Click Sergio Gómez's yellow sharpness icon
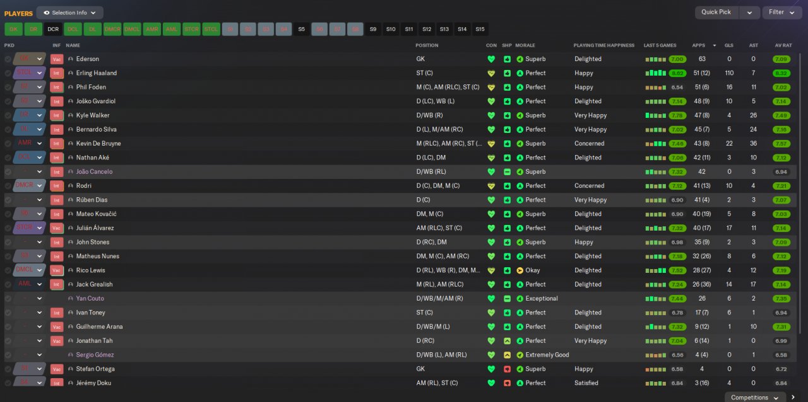Image resolution: width=808 pixels, height=402 pixels. point(507,355)
